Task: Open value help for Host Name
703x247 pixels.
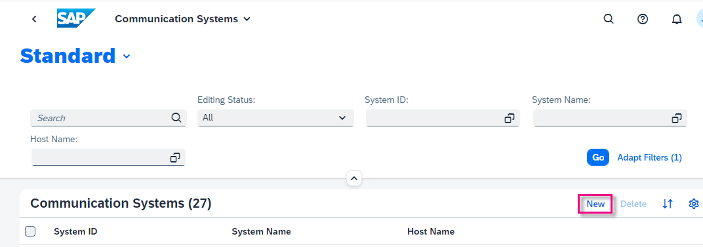Action: (175, 157)
